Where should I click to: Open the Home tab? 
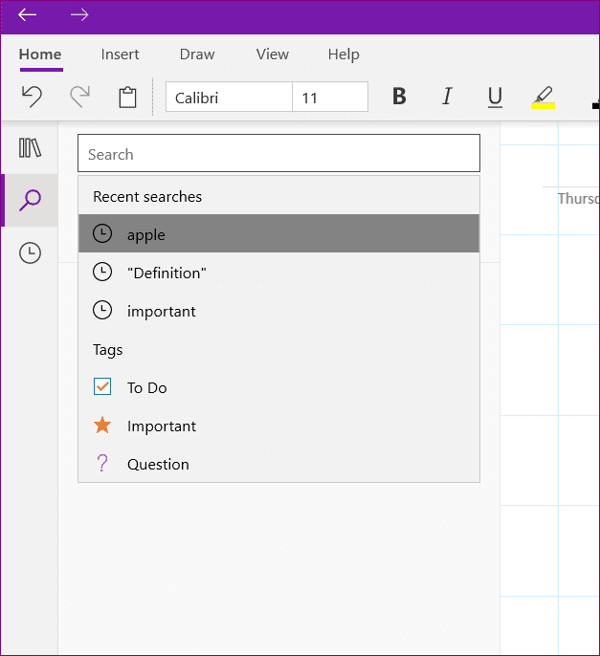tap(40, 55)
